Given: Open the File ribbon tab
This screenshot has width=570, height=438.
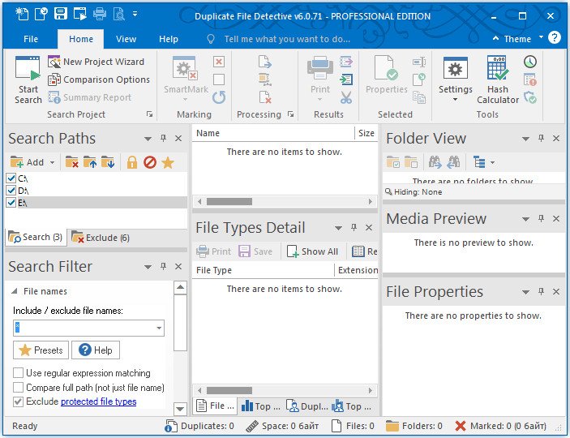Looking at the screenshot, I should (31, 39).
